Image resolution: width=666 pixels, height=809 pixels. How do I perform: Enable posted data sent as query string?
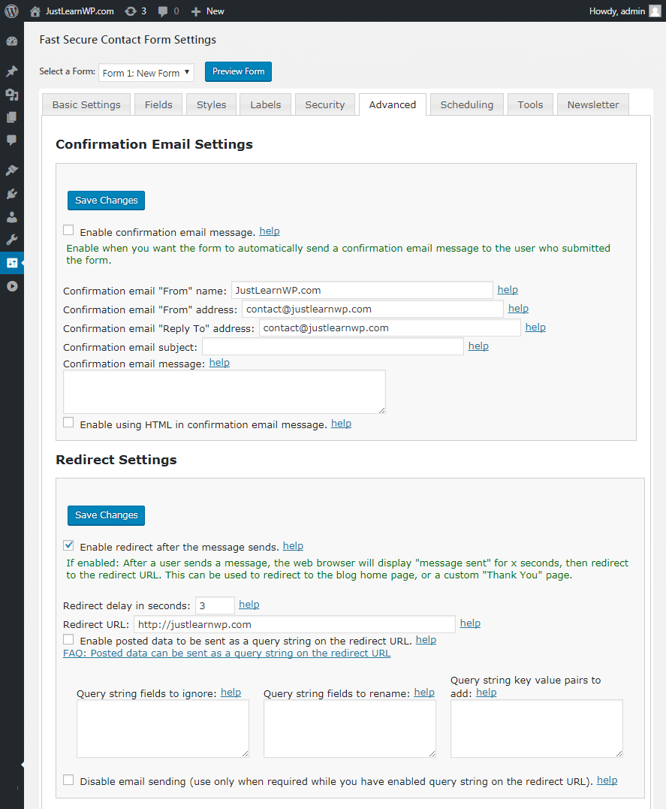point(68,639)
